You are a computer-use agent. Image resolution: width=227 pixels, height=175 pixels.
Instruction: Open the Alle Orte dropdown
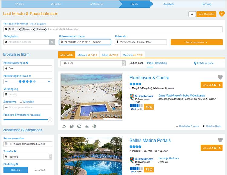(x=93, y=63)
